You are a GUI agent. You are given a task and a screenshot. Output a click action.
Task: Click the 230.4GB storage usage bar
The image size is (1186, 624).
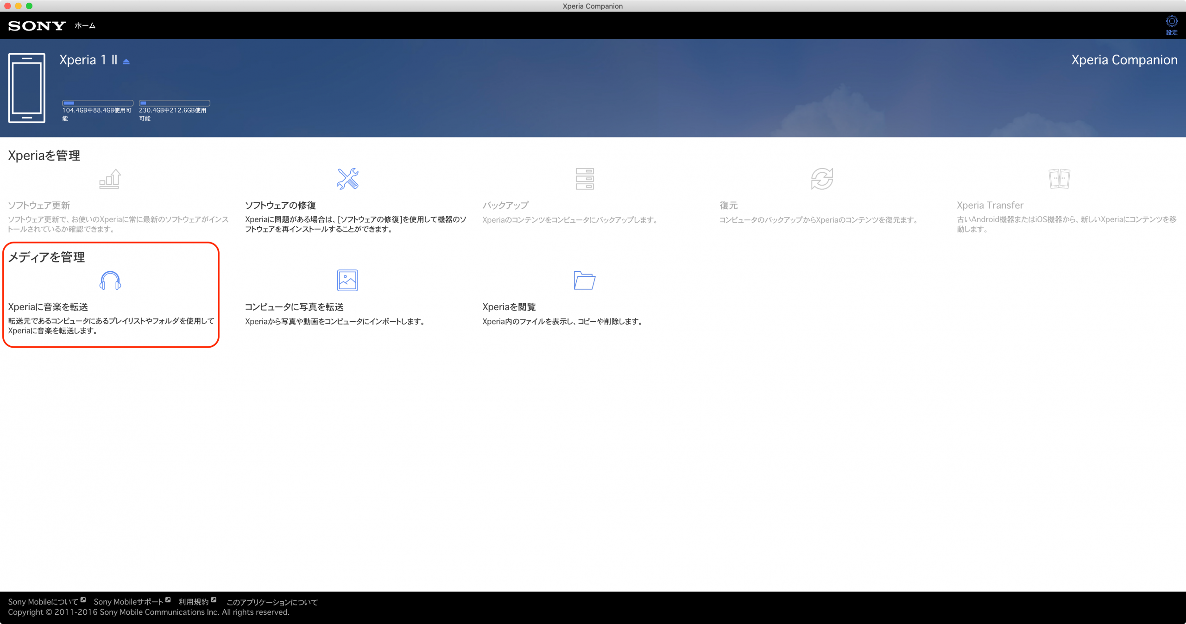tap(175, 103)
